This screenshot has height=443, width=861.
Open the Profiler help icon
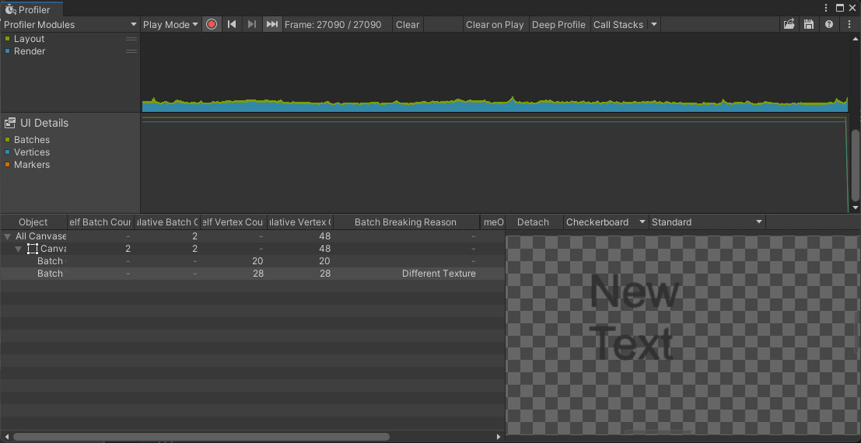(x=829, y=24)
